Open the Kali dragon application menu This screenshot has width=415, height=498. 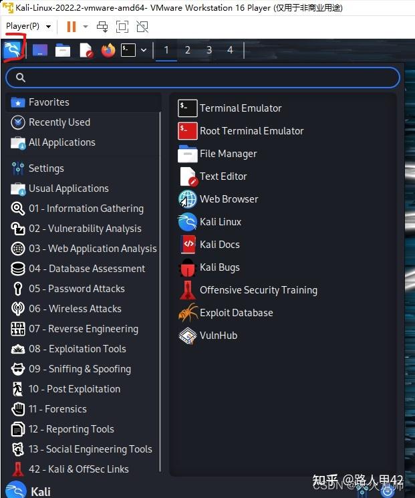coord(13,50)
